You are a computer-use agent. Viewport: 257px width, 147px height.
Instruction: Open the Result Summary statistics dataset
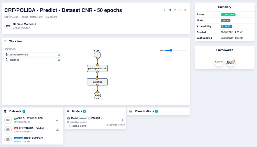pyautogui.click(x=33, y=138)
